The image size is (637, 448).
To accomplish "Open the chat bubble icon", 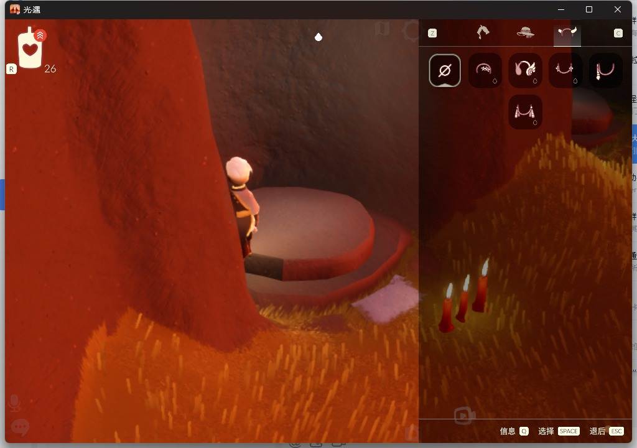I will [20, 427].
